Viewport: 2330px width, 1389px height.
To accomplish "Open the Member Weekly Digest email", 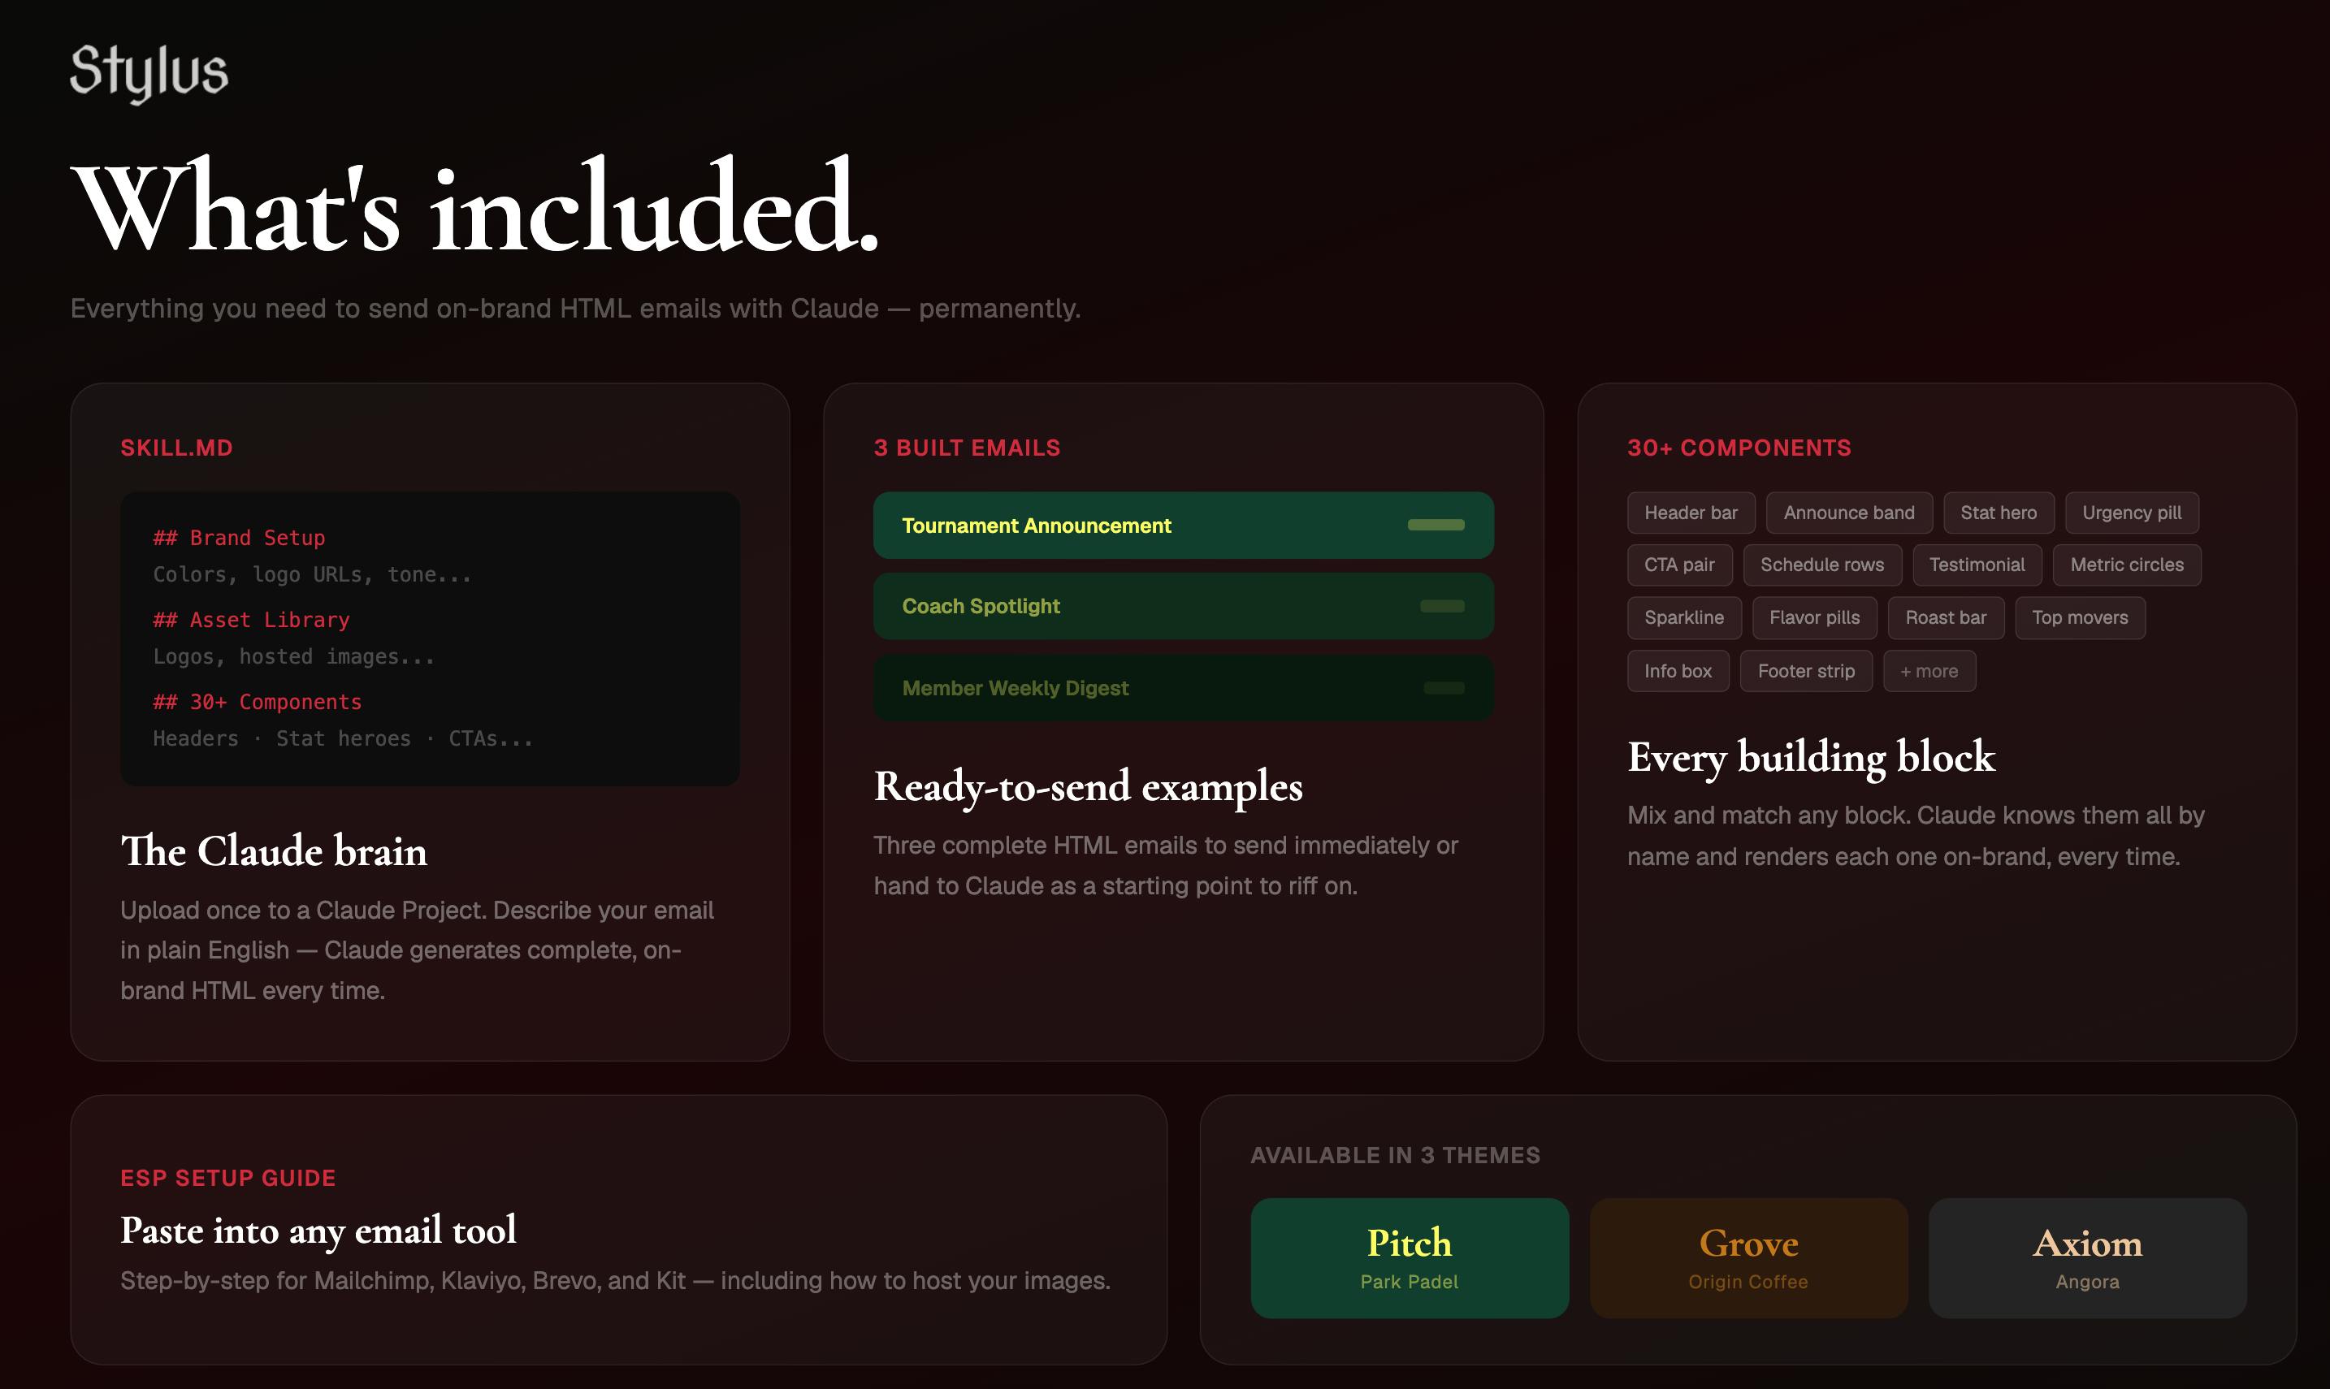I will click(1183, 688).
